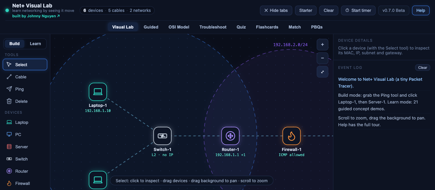This screenshot has height=190, width=435.
Task: Open the Quiz tab
Action: pos(241,27)
